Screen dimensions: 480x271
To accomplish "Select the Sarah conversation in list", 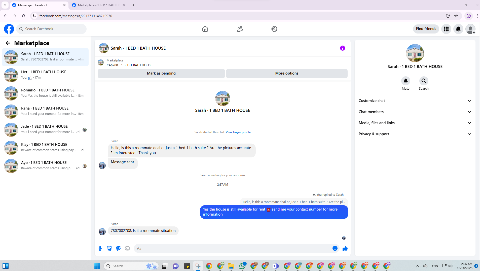I will 45,57.
